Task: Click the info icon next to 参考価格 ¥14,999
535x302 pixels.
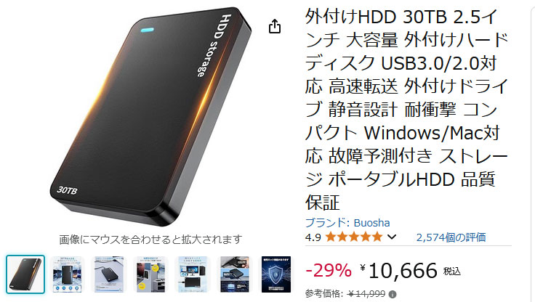Action: click(393, 294)
